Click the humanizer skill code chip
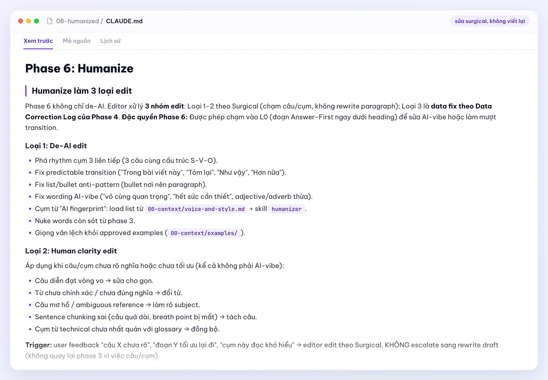The height and width of the screenshot is (380, 548). click(287, 209)
